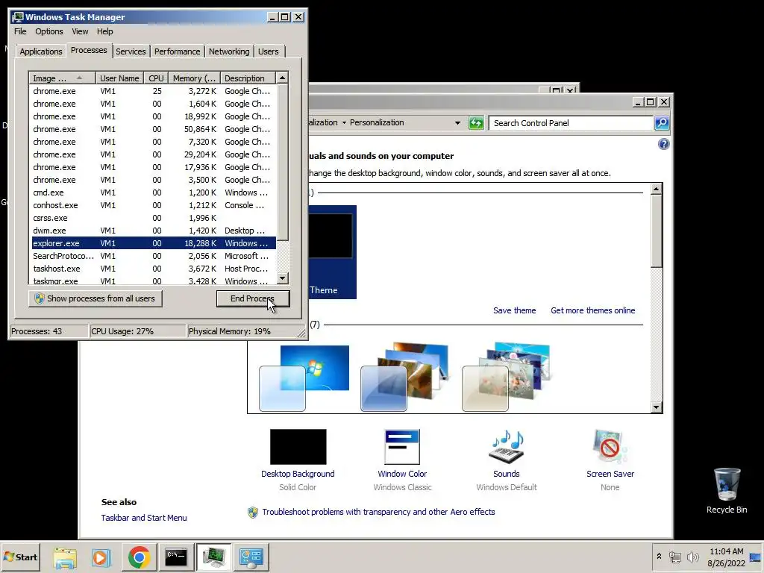Open the Options menu in Task Manager
Viewport: 764px width, 573px height.
[x=48, y=31]
